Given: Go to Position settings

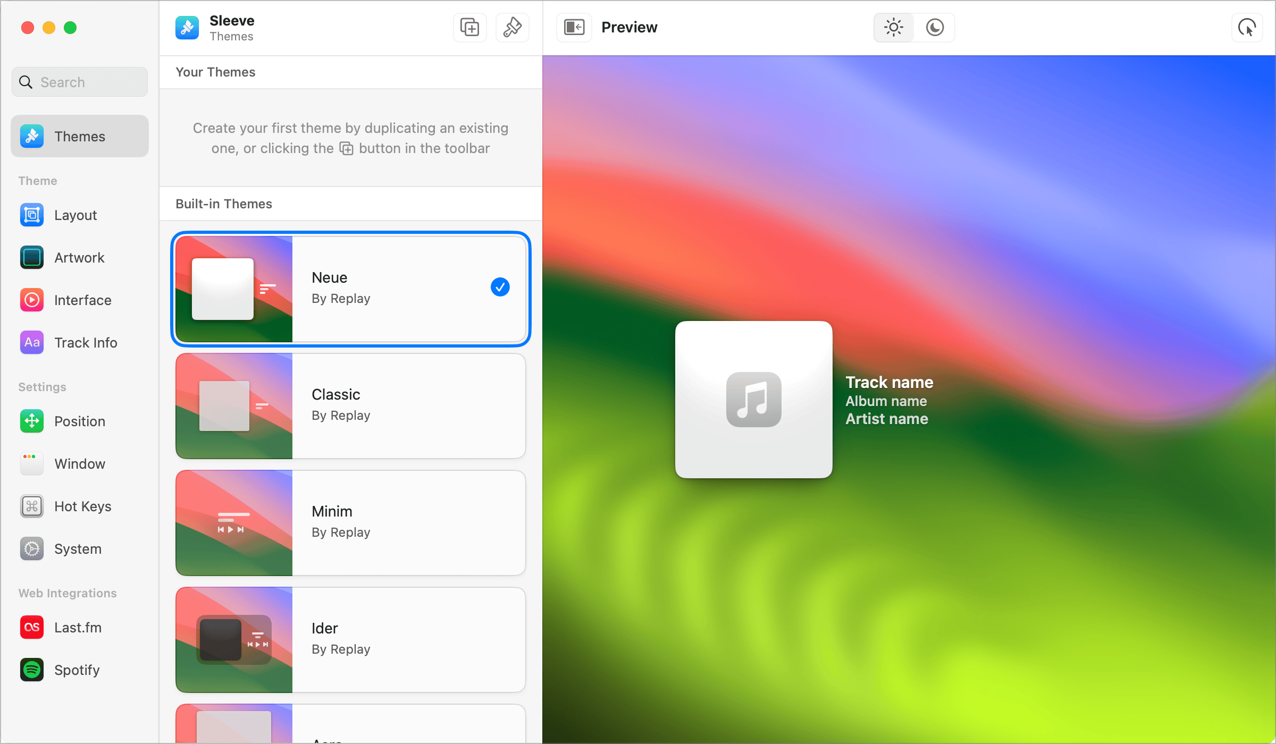Looking at the screenshot, I should 80,421.
